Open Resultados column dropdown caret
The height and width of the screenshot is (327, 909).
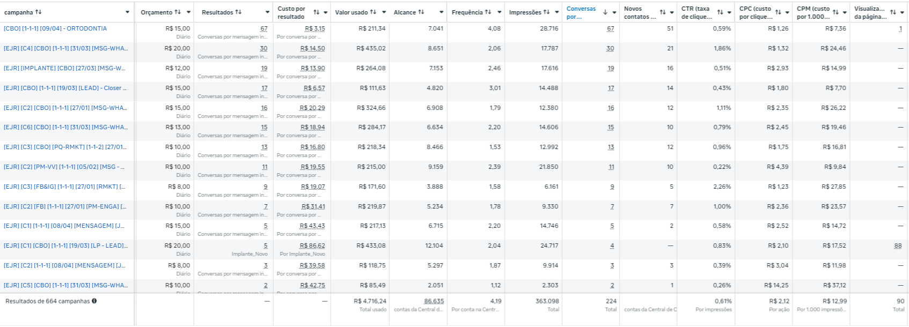[x=267, y=12]
